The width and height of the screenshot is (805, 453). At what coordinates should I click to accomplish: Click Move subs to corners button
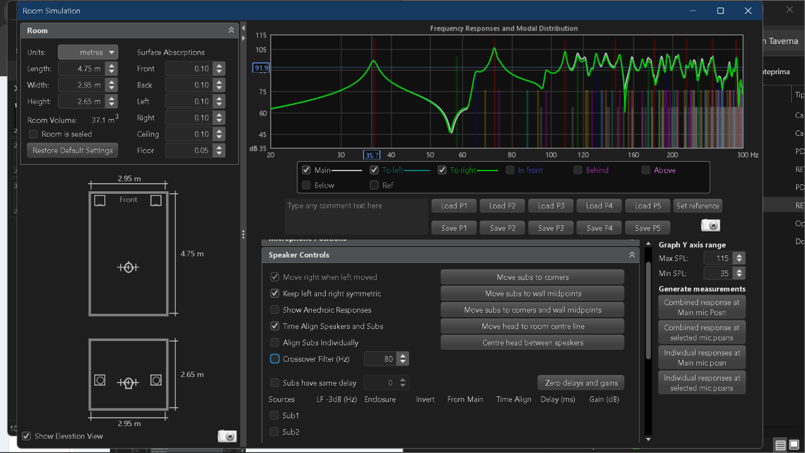coord(533,277)
